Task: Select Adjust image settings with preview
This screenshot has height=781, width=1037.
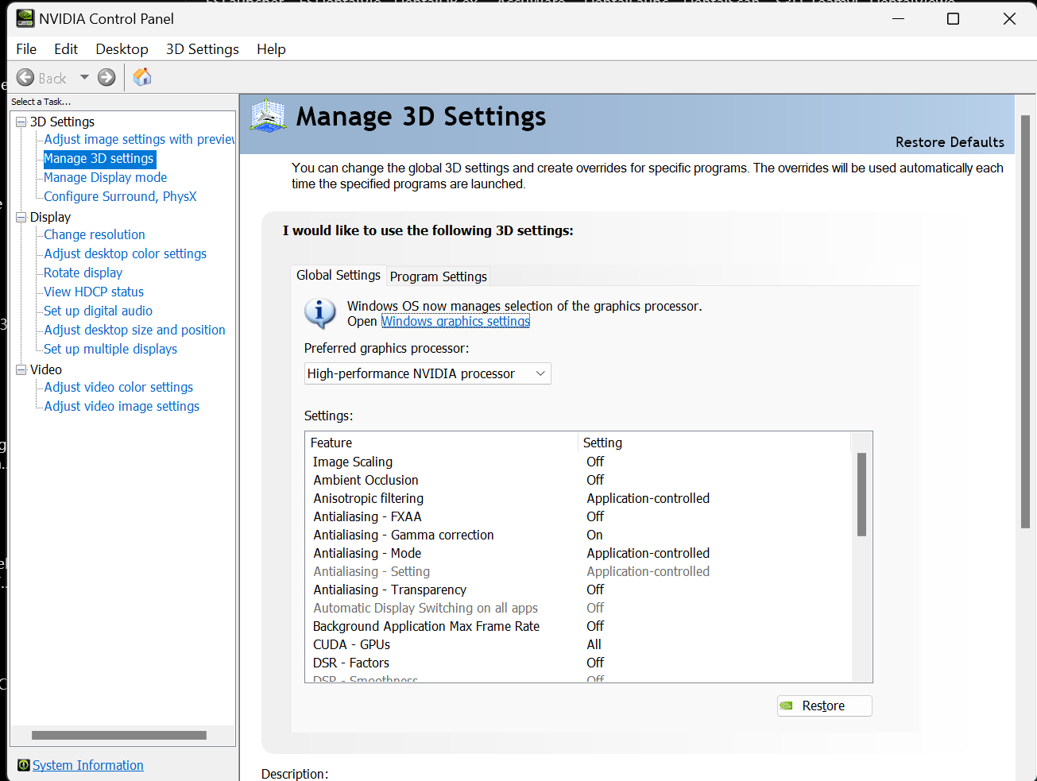Action: pos(139,139)
